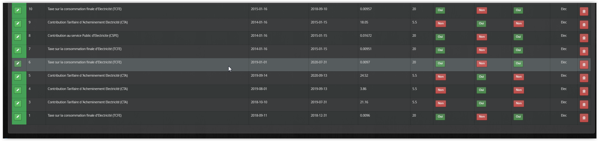This screenshot has width=599, height=141.
Task: Toggle middle Oui badge in row 5
Action: tap(481, 77)
